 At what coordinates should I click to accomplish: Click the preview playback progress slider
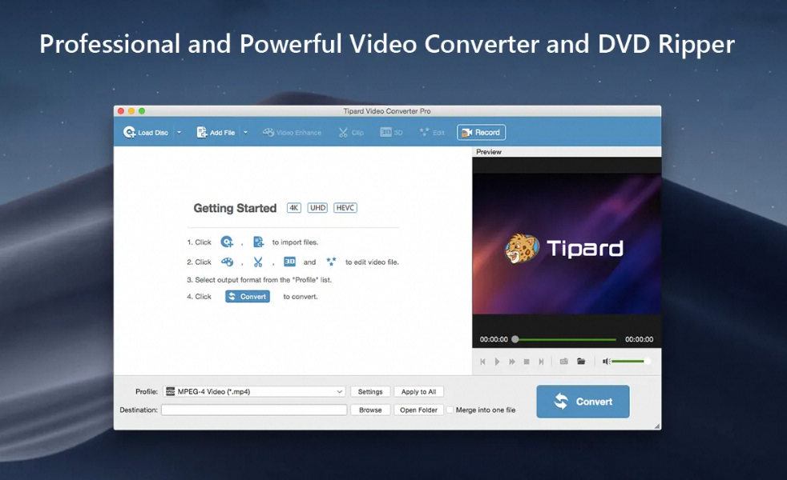(563, 339)
